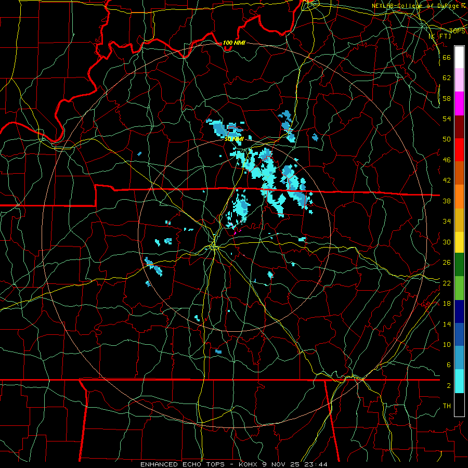The width and height of the screenshot is (468, 468).
Task: Select the light pink legend swatch
Action: 459,80
